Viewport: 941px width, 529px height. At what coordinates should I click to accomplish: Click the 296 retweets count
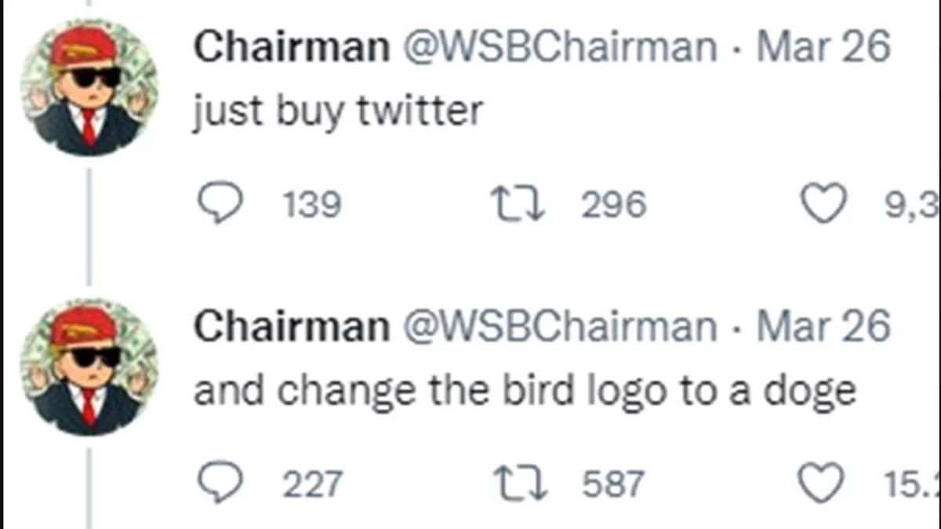(x=614, y=205)
